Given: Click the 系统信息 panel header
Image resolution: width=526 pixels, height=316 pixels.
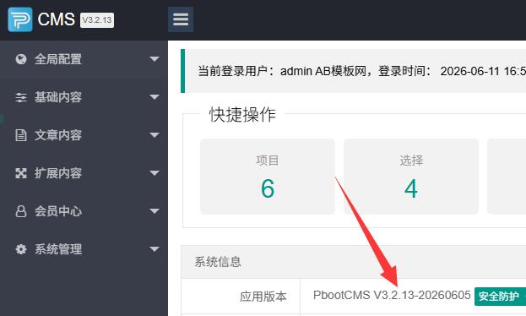Looking at the screenshot, I should click(x=354, y=262).
